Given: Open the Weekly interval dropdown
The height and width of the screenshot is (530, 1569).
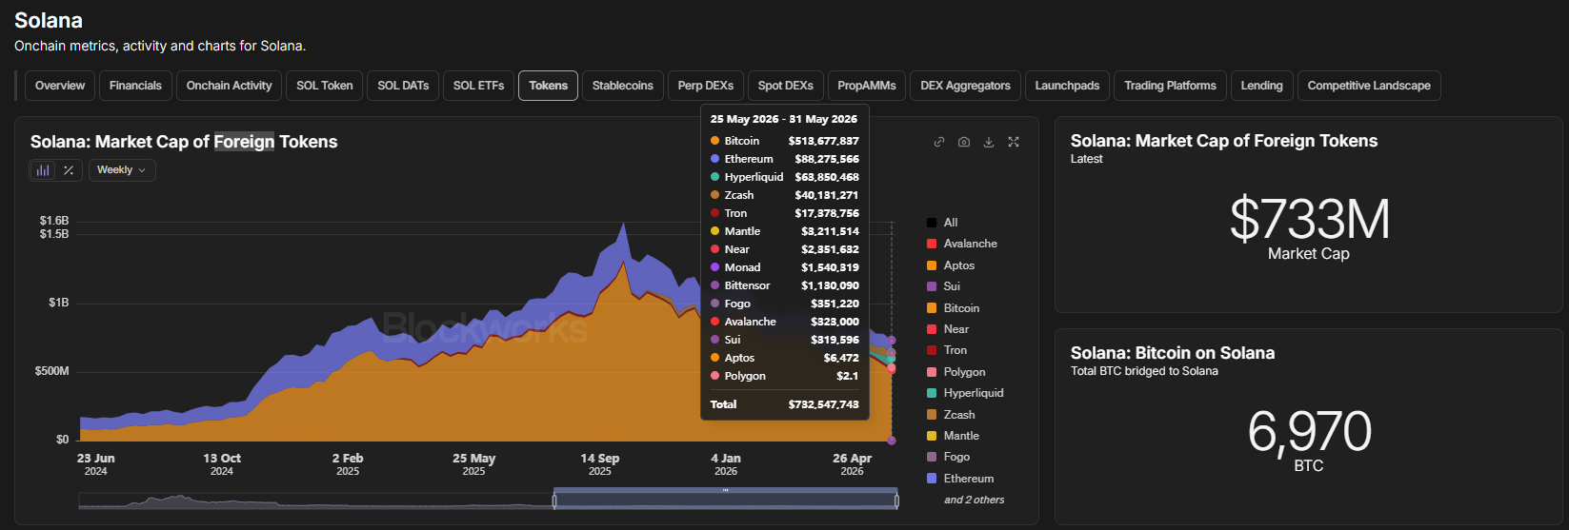Looking at the screenshot, I should 122,170.
